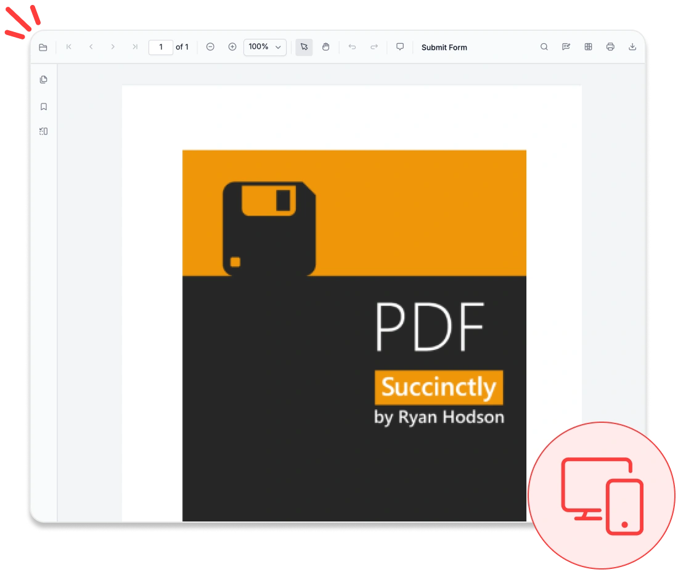Undo the last action
The width and height of the screenshot is (678, 572).
(353, 47)
